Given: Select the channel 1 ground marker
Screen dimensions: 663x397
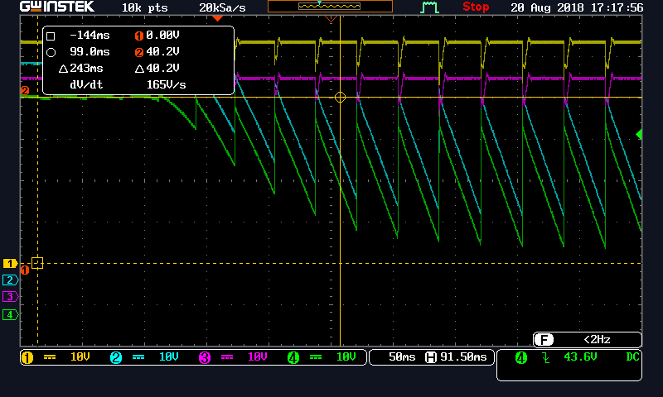Looking at the screenshot, I should [x=10, y=264].
